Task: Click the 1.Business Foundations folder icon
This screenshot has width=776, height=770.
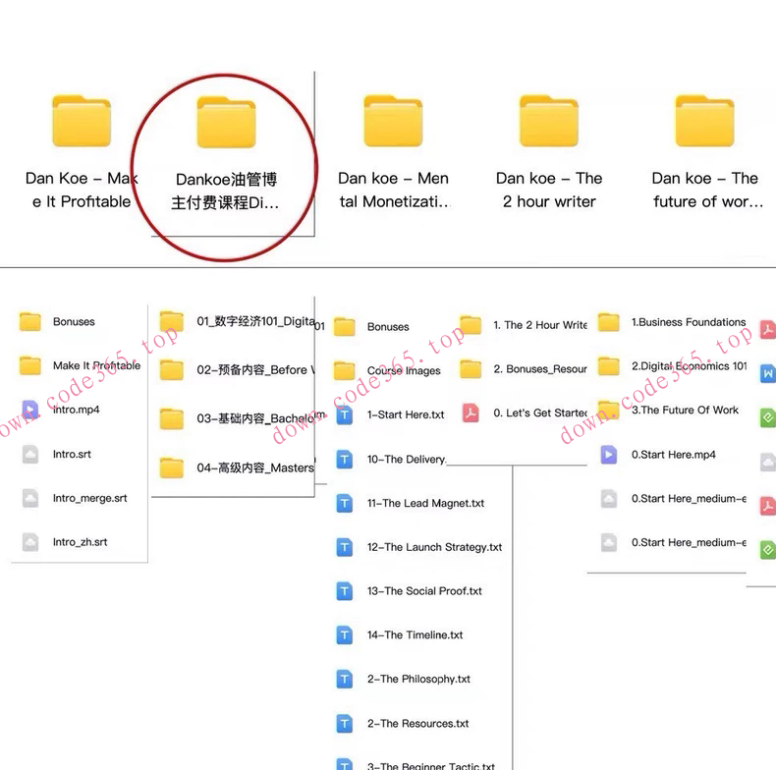Action: pos(609,322)
